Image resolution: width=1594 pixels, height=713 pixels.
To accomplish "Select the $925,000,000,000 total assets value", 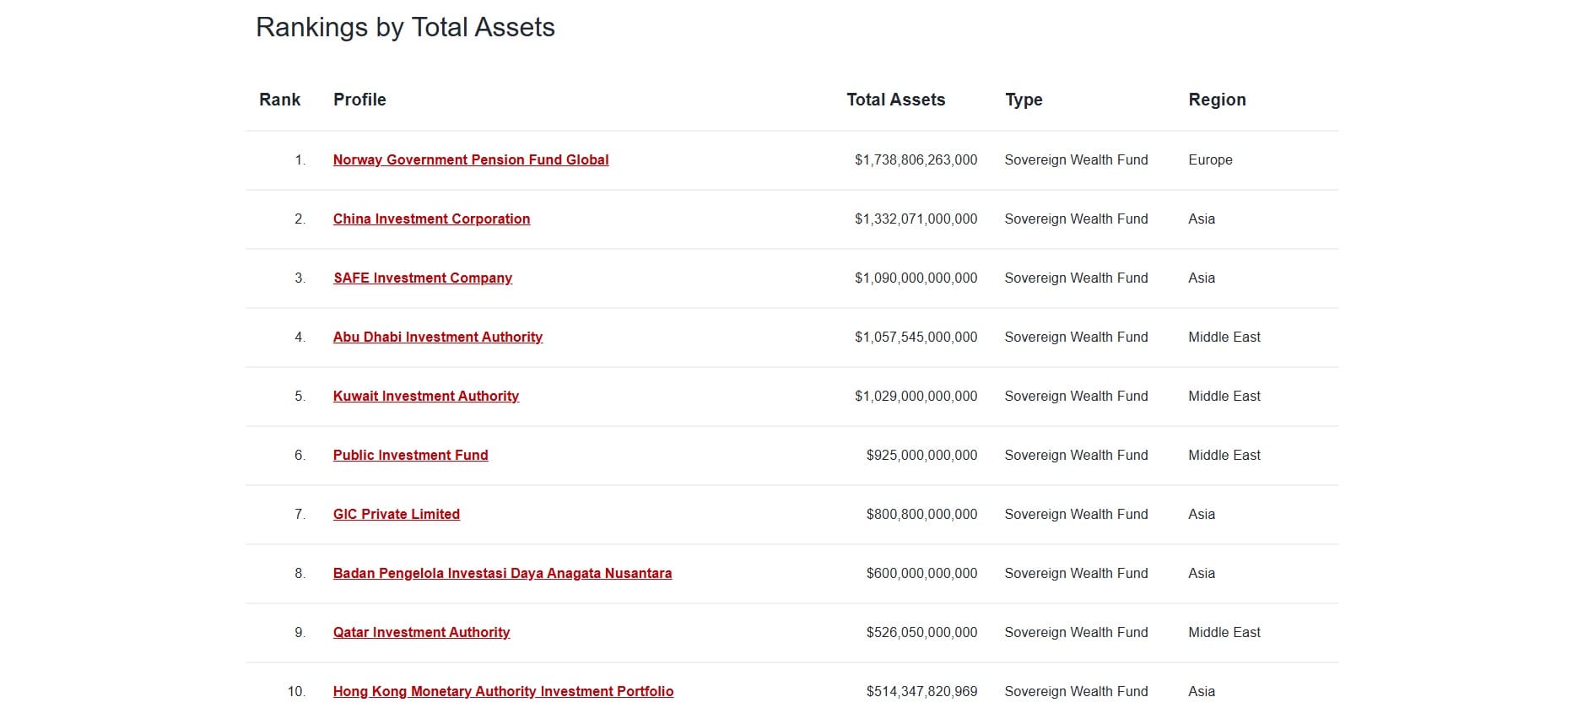I will tap(921, 455).
